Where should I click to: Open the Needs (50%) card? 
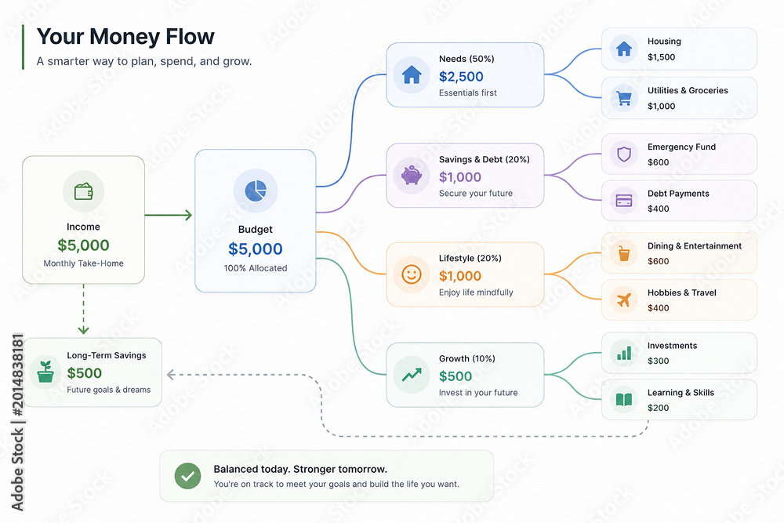click(465, 75)
